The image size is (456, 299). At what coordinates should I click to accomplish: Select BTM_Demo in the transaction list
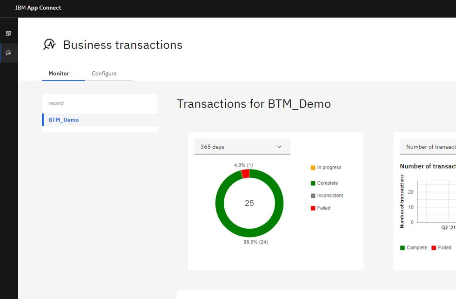click(x=100, y=120)
